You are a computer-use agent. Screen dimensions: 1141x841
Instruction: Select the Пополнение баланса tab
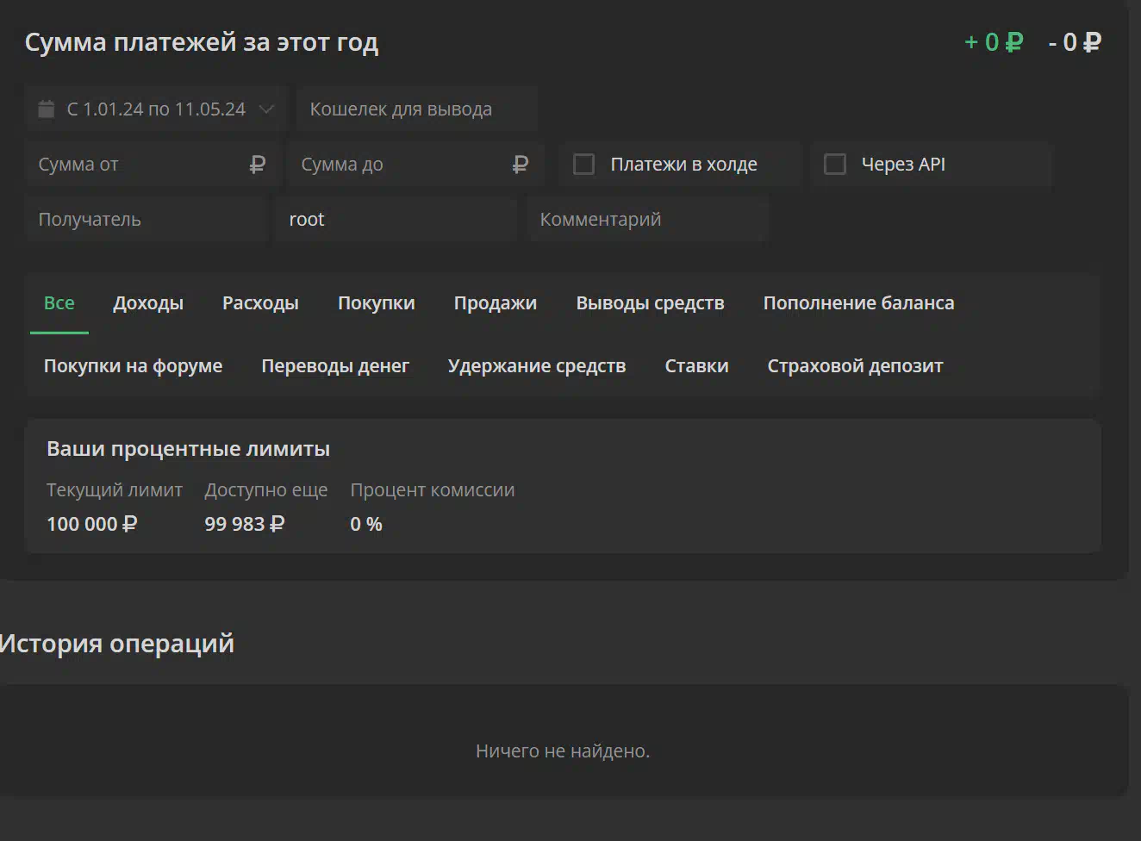pos(858,303)
